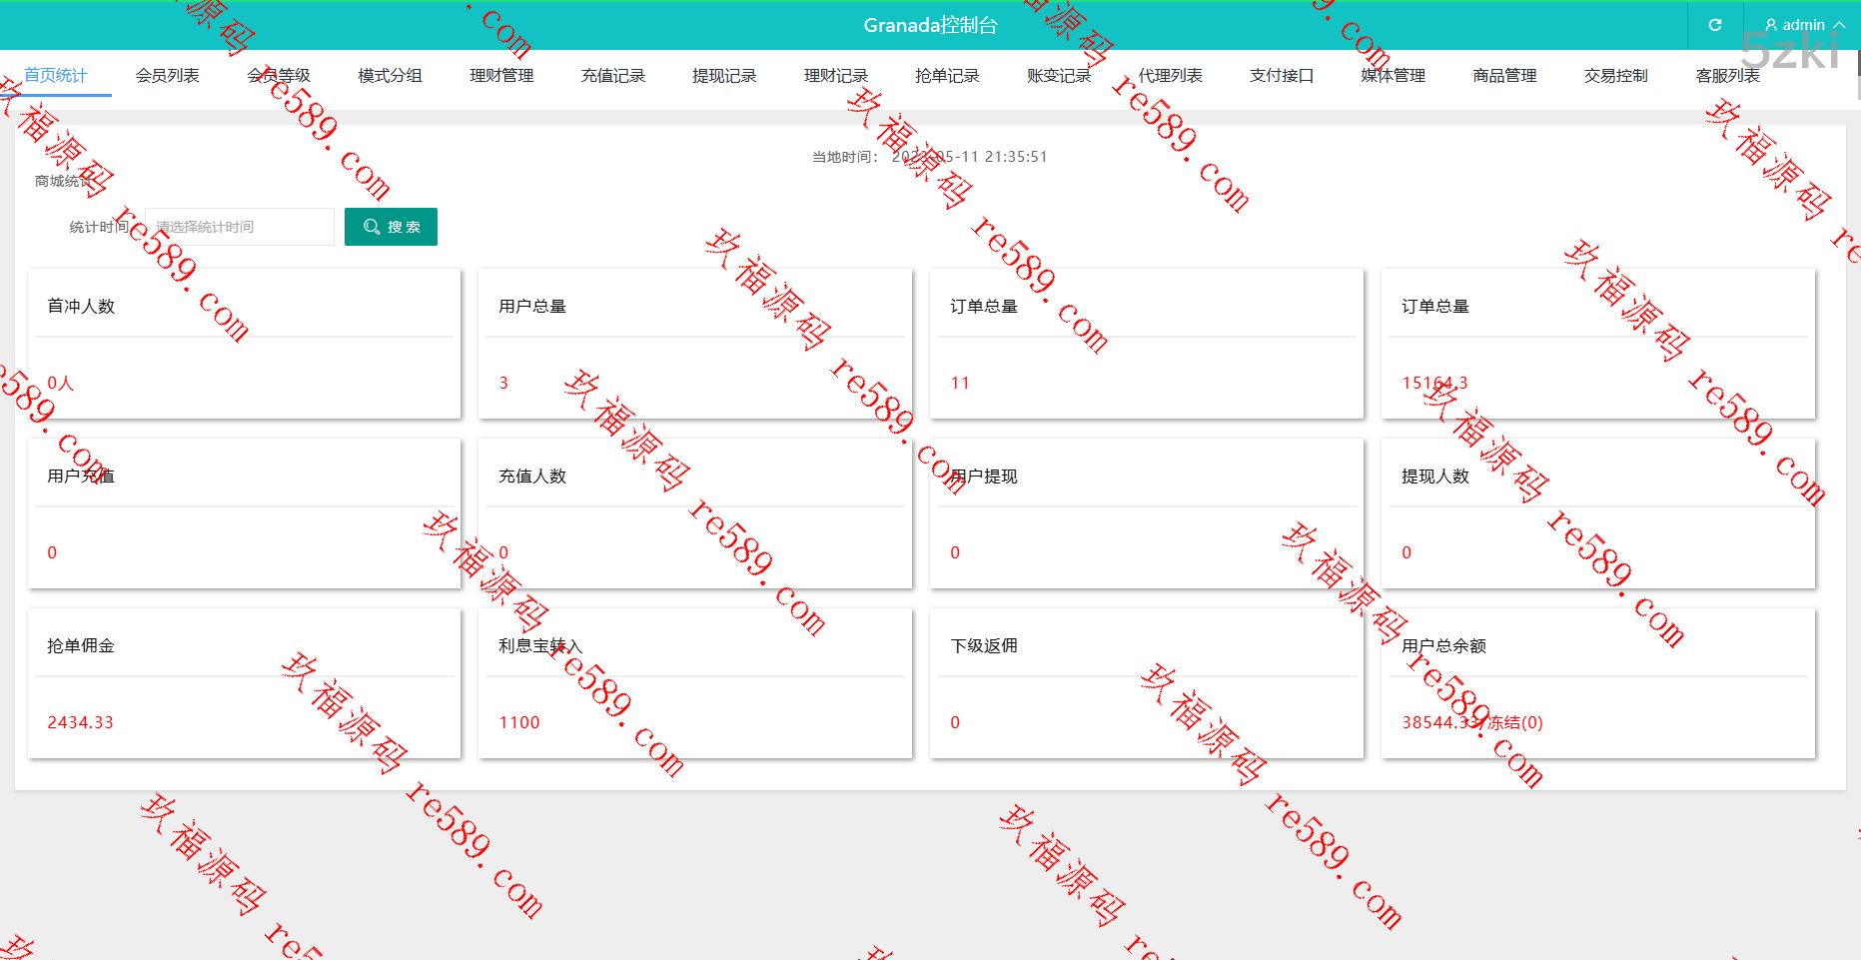This screenshot has width=1861, height=960.
Task: Go to 模式分组 tab
Action: (391, 76)
